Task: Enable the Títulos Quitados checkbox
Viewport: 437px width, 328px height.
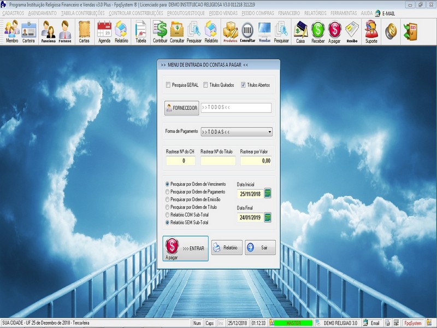Action: click(205, 85)
